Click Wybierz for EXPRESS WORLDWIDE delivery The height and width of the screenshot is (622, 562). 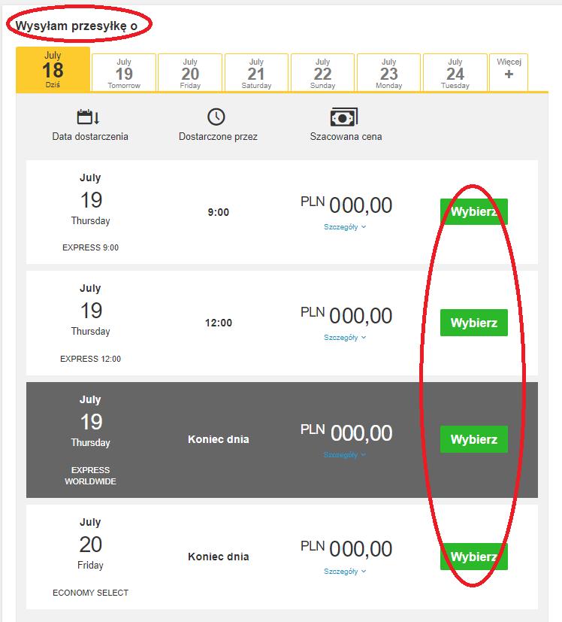point(473,439)
